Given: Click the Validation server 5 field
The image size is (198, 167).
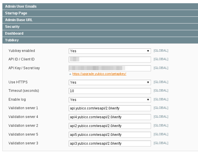Looking at the screenshot, I should [110, 135].
